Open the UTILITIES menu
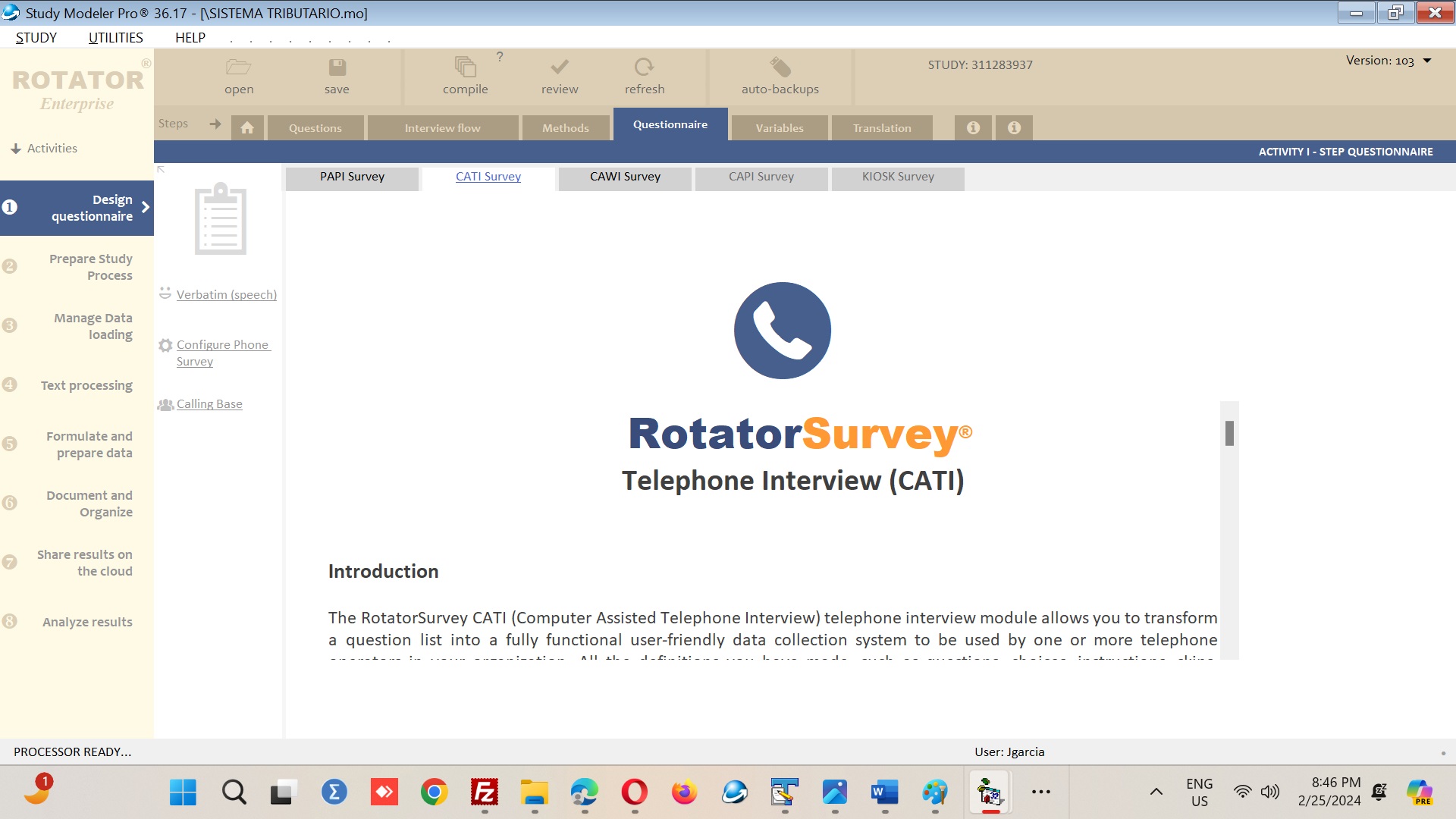Image resolution: width=1456 pixels, height=819 pixels. [x=115, y=38]
